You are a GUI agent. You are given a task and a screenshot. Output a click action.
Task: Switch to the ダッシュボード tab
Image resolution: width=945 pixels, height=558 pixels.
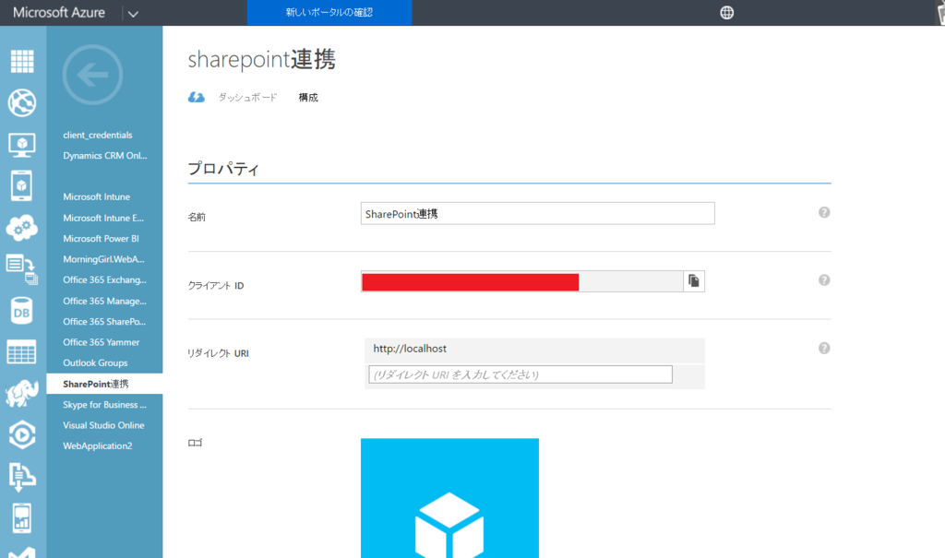tap(247, 98)
